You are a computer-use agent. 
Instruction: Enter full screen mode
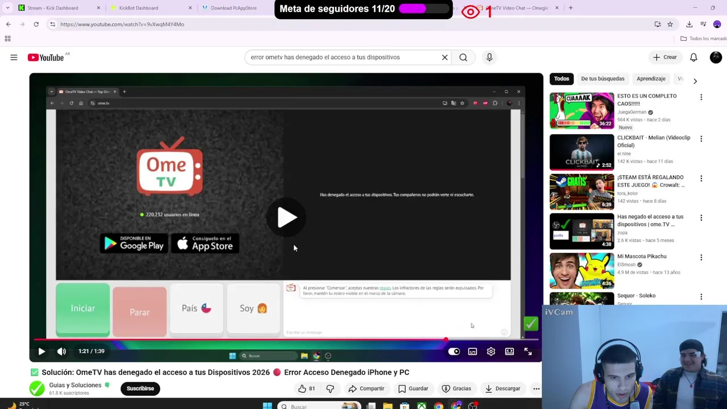click(x=528, y=352)
